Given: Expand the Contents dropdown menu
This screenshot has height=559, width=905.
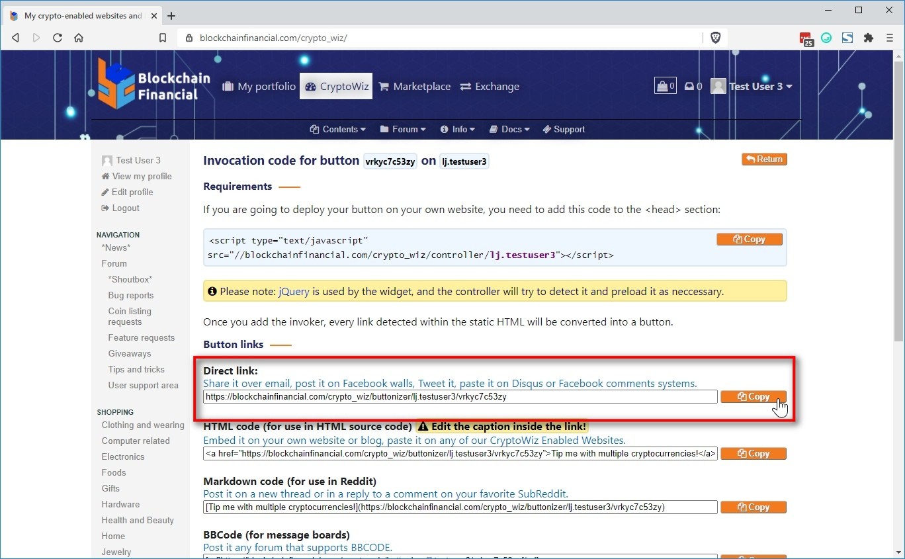Looking at the screenshot, I should [338, 129].
